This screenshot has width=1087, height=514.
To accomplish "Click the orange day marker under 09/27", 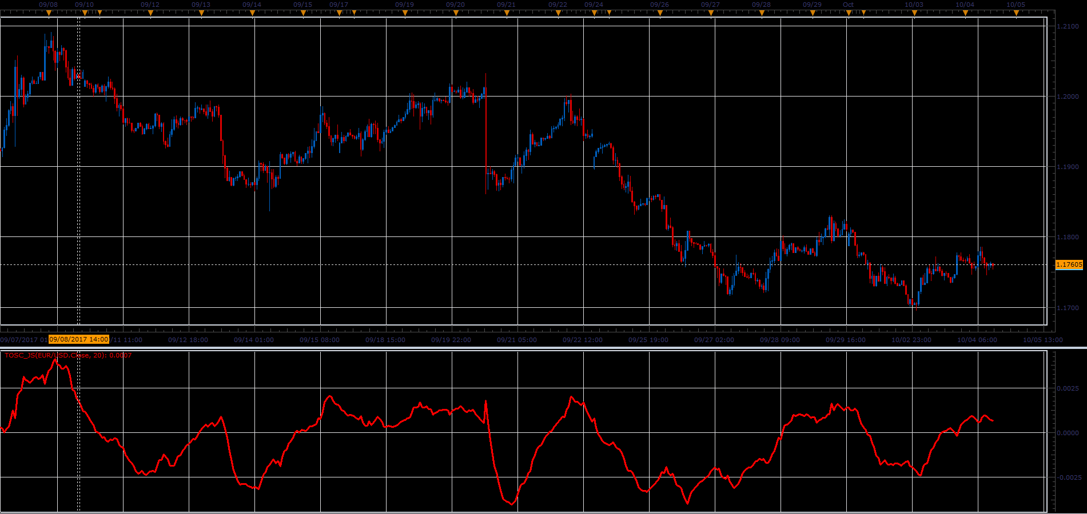I will coord(711,13).
